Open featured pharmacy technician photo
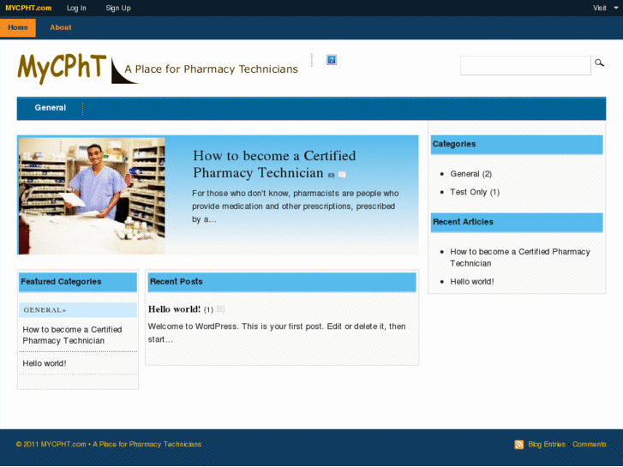The image size is (623, 467). point(92,195)
